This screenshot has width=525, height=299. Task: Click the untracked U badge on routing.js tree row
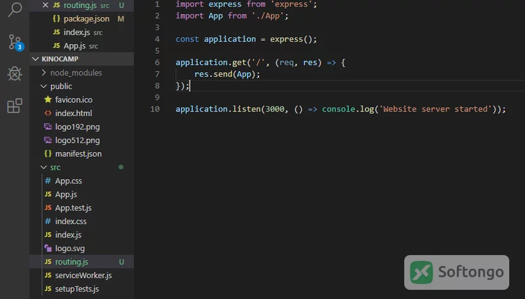(x=121, y=262)
